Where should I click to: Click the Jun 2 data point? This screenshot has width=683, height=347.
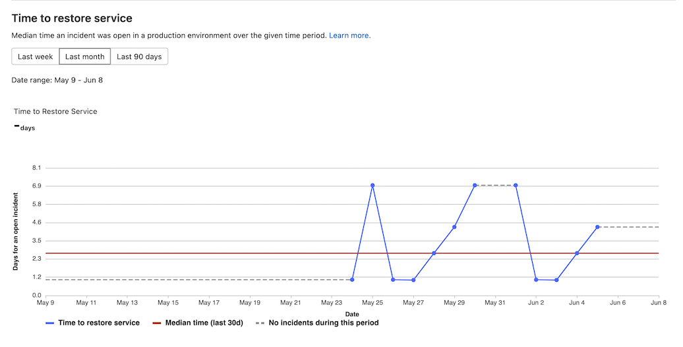[536, 280]
